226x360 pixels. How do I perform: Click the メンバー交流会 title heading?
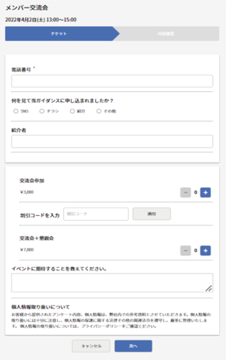pyautogui.click(x=27, y=8)
